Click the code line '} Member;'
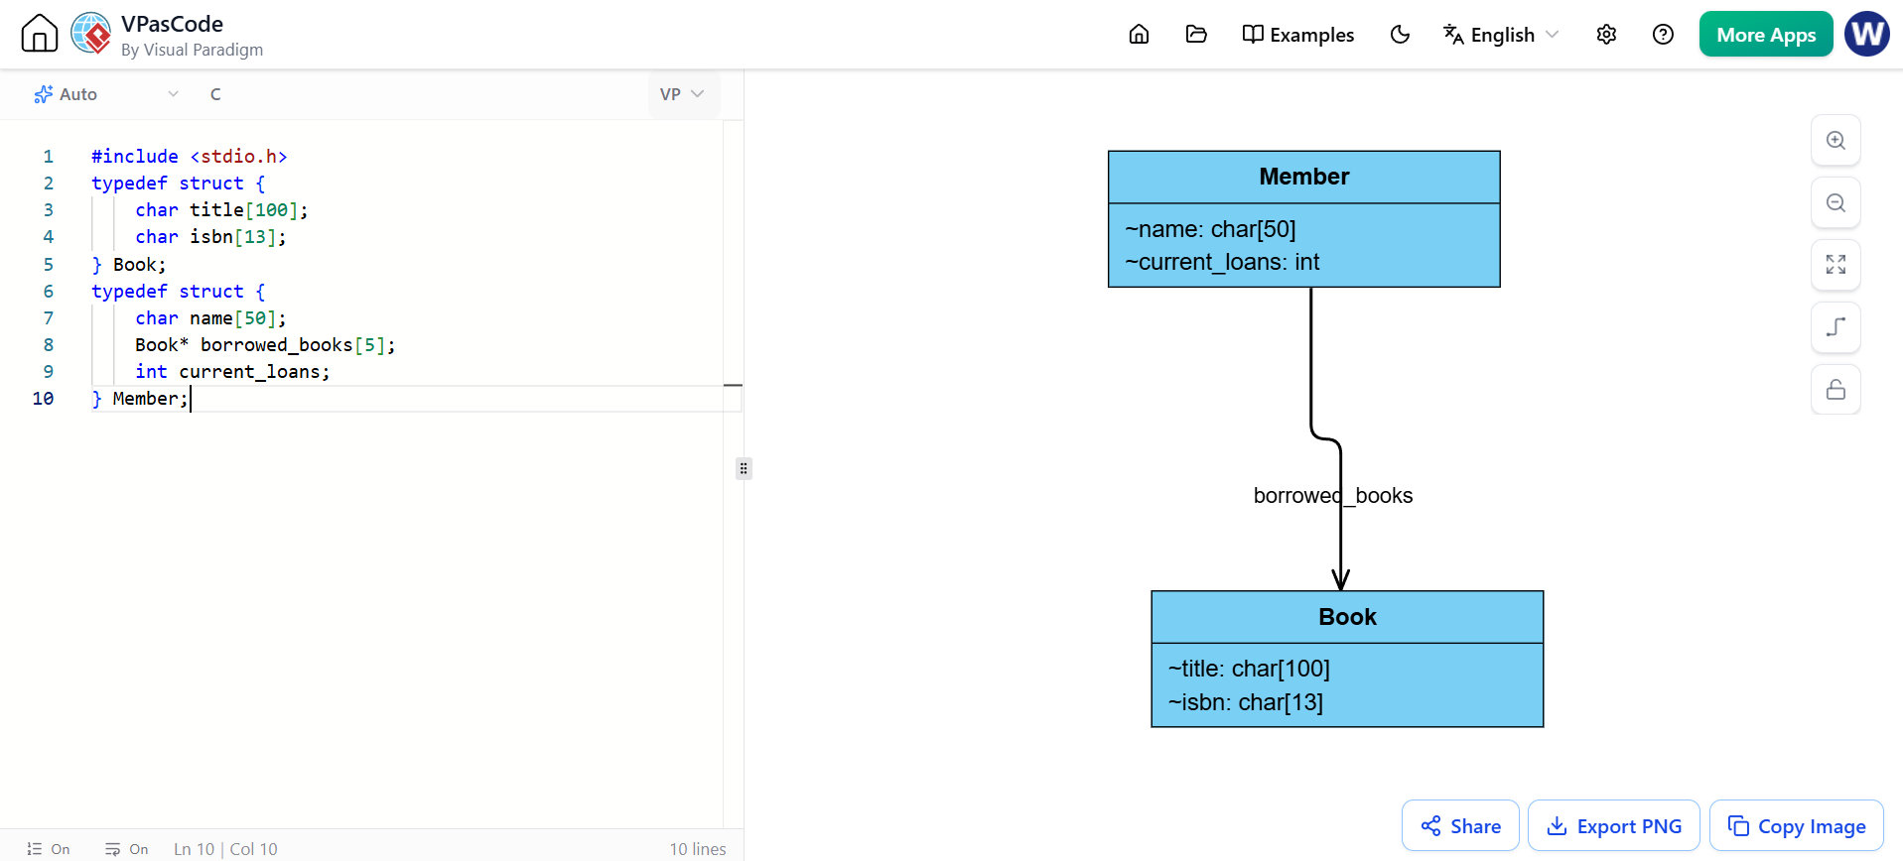Screen dimensions: 1903x861 click(139, 399)
